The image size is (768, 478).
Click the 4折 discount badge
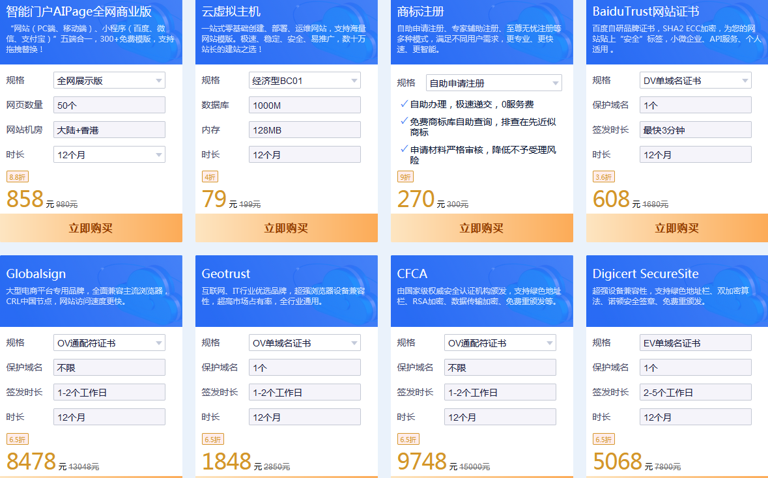pyautogui.click(x=210, y=176)
